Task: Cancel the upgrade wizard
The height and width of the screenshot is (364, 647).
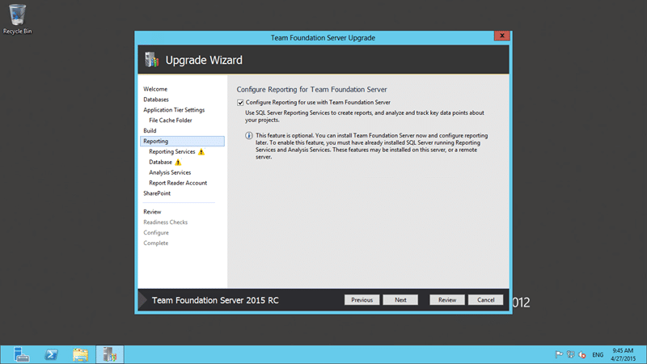Action: coord(486,300)
